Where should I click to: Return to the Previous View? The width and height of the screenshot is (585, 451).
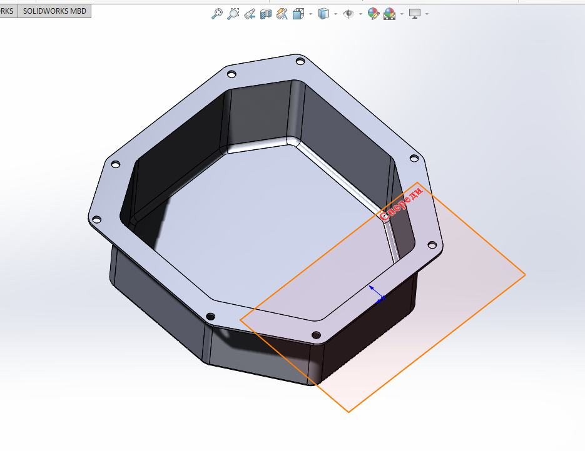click(x=250, y=14)
